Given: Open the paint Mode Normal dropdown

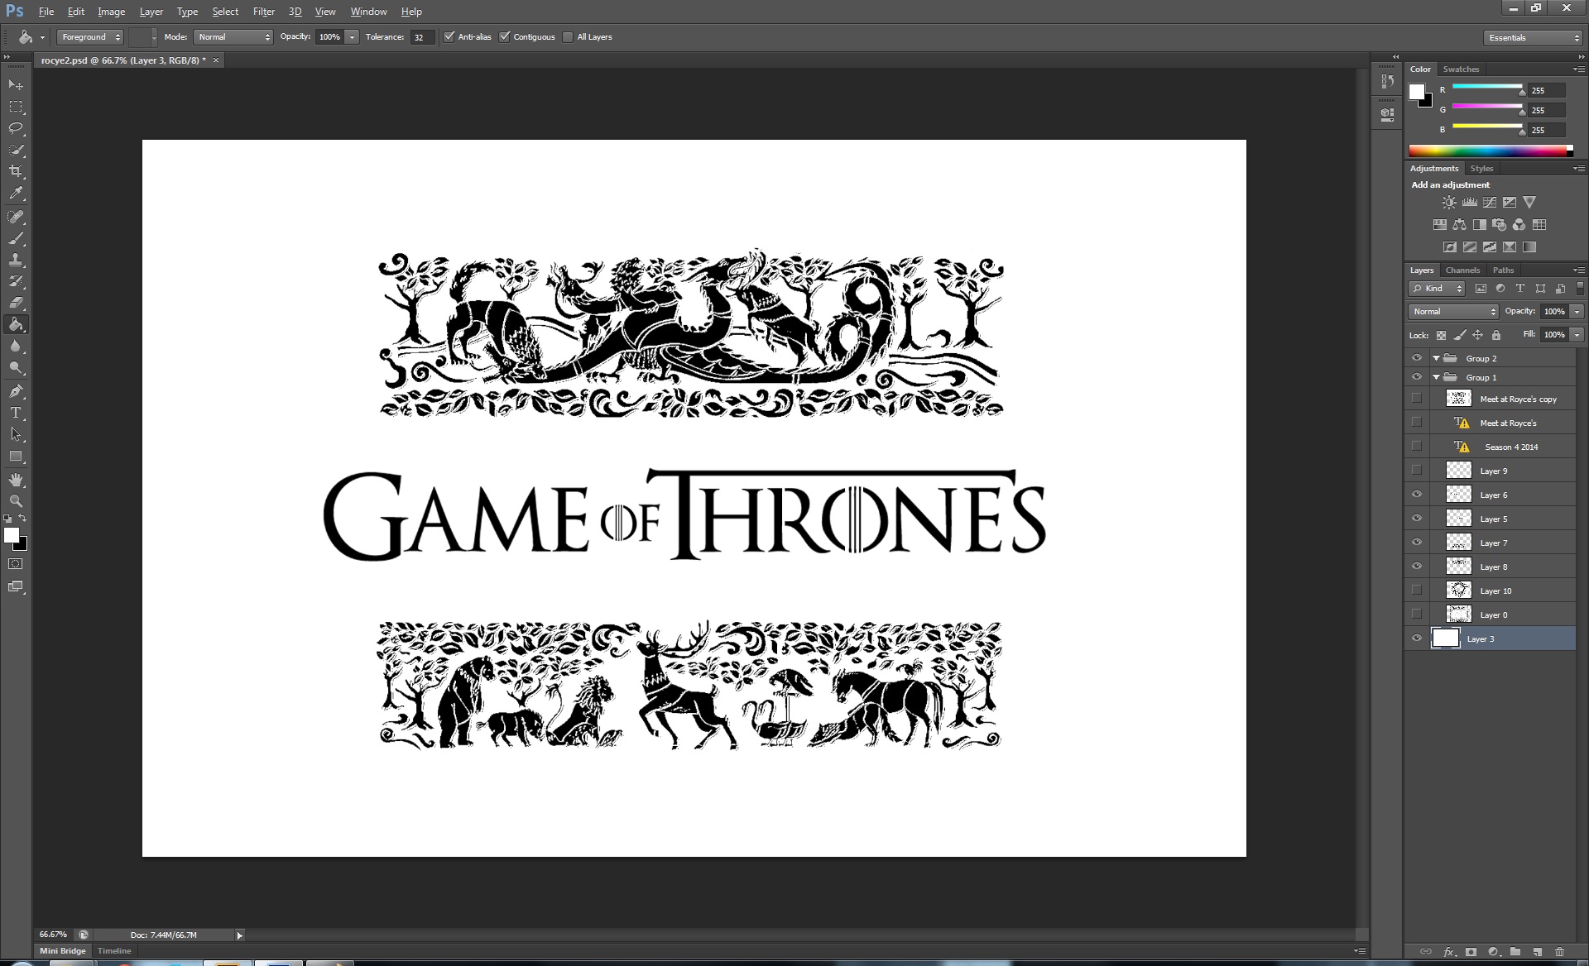Looking at the screenshot, I should [233, 36].
